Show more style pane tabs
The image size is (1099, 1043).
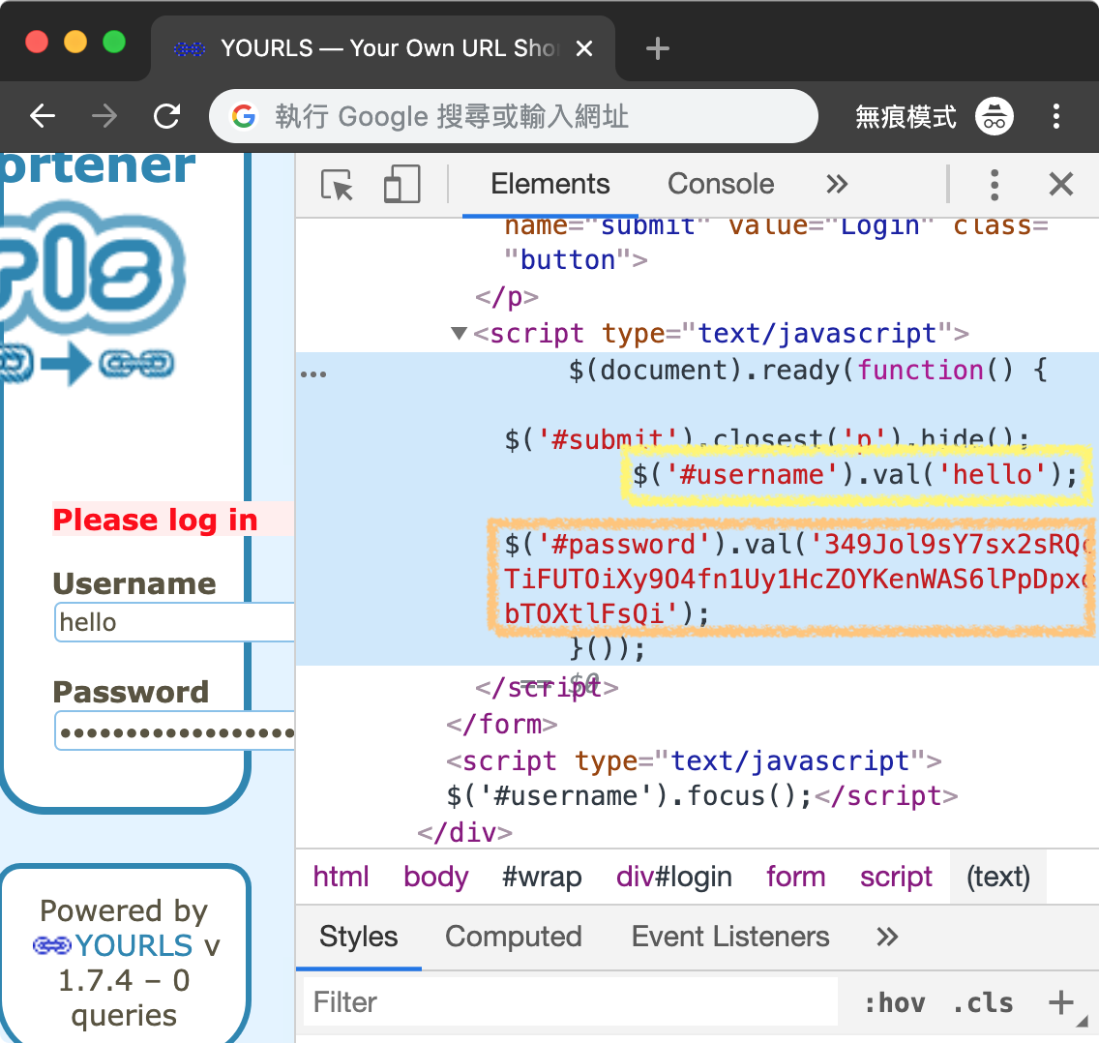887,938
